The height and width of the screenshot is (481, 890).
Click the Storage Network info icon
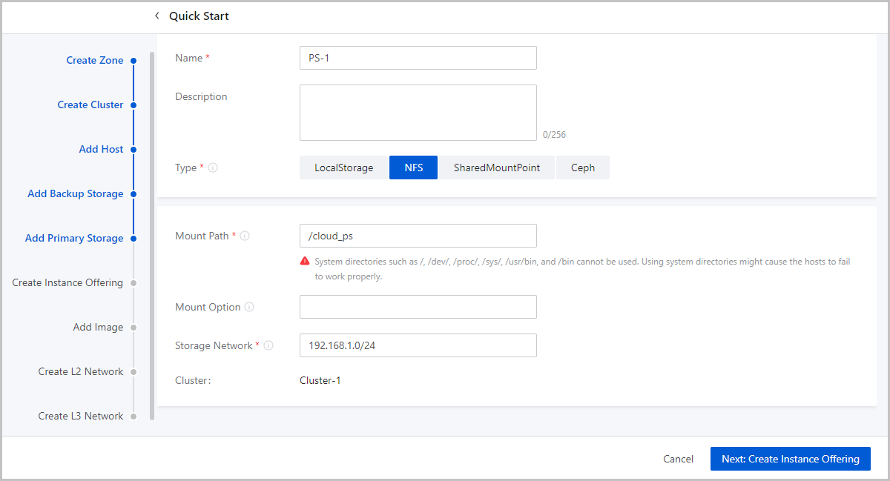click(268, 346)
